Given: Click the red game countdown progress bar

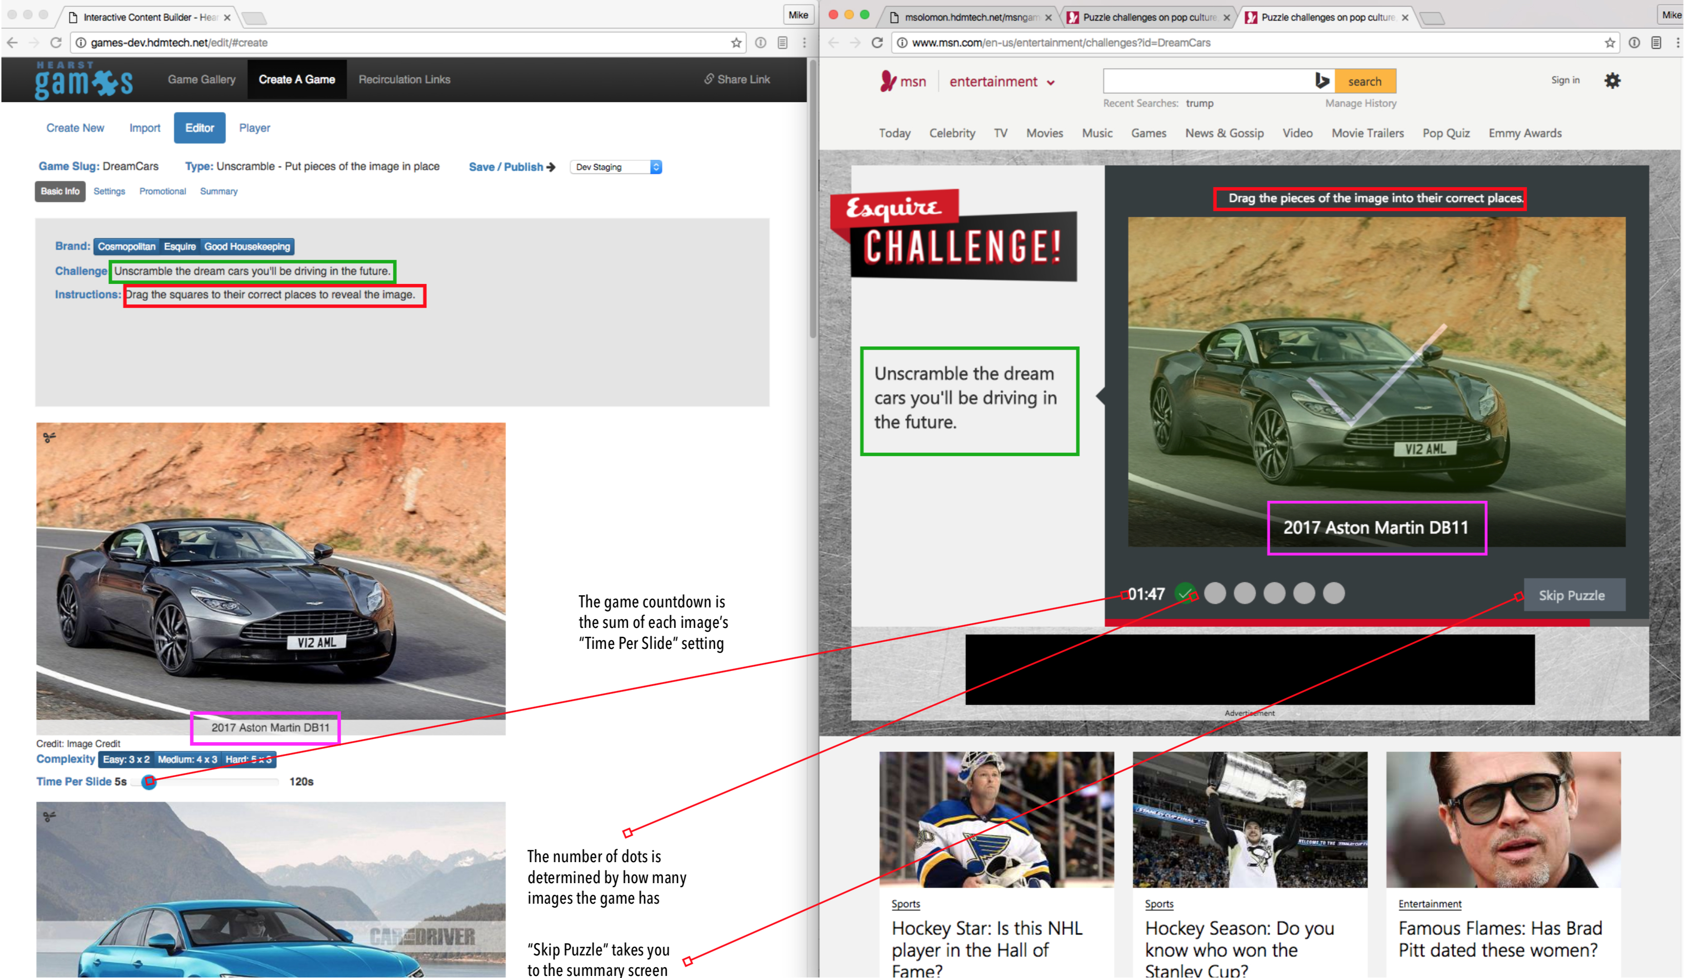Looking at the screenshot, I should (x=1347, y=623).
